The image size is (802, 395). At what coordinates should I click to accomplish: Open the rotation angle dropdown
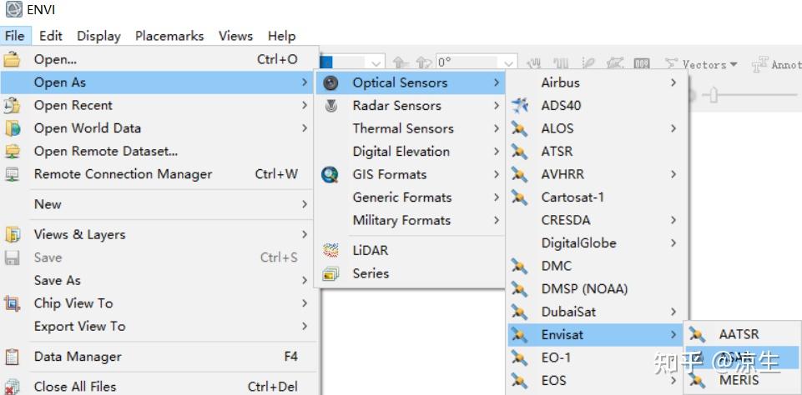pyautogui.click(x=509, y=63)
